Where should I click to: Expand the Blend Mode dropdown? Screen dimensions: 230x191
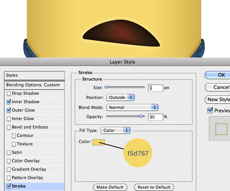tap(132, 107)
